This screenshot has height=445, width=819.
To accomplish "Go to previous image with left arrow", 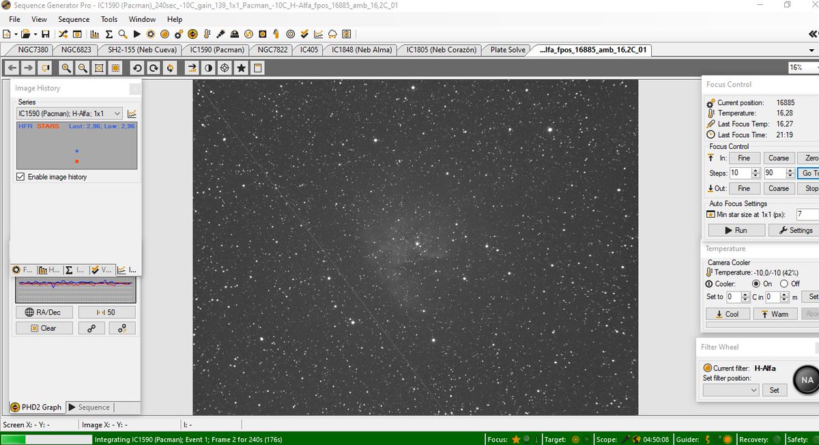I will pyautogui.click(x=12, y=68).
